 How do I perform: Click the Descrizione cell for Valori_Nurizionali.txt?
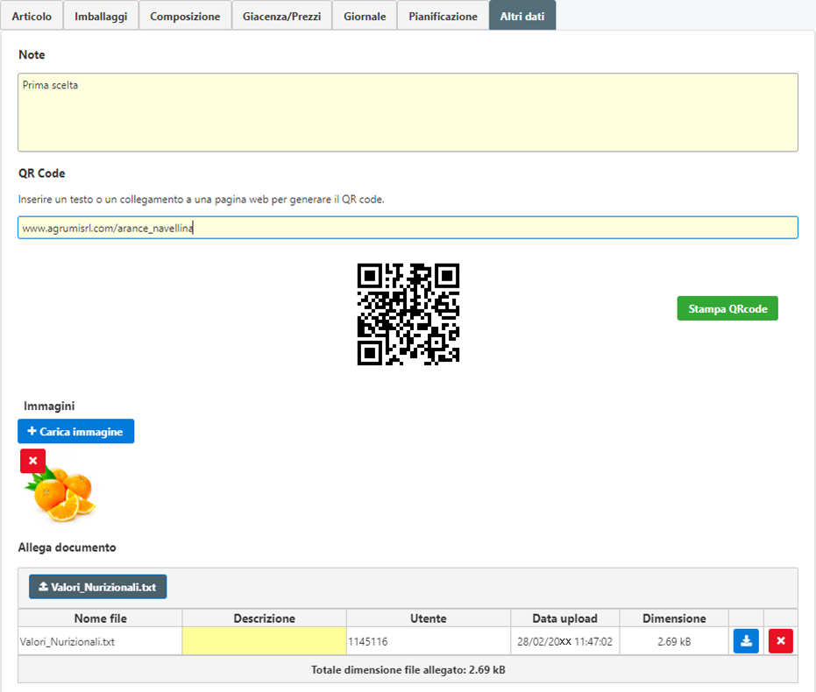pyautogui.click(x=265, y=641)
